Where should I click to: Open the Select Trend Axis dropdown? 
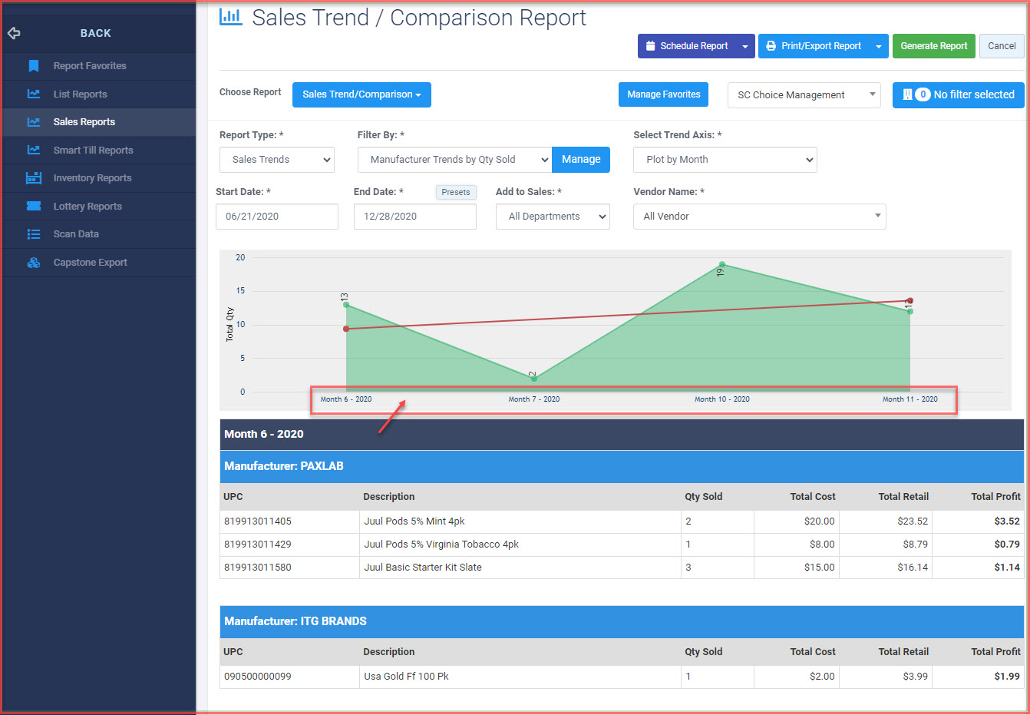coord(725,160)
